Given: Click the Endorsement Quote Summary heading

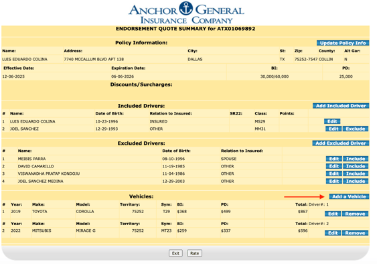Looking at the screenshot, I should (x=185, y=29).
